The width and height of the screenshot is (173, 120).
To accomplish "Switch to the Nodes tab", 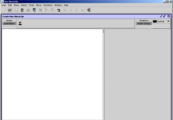I will point(9,21).
